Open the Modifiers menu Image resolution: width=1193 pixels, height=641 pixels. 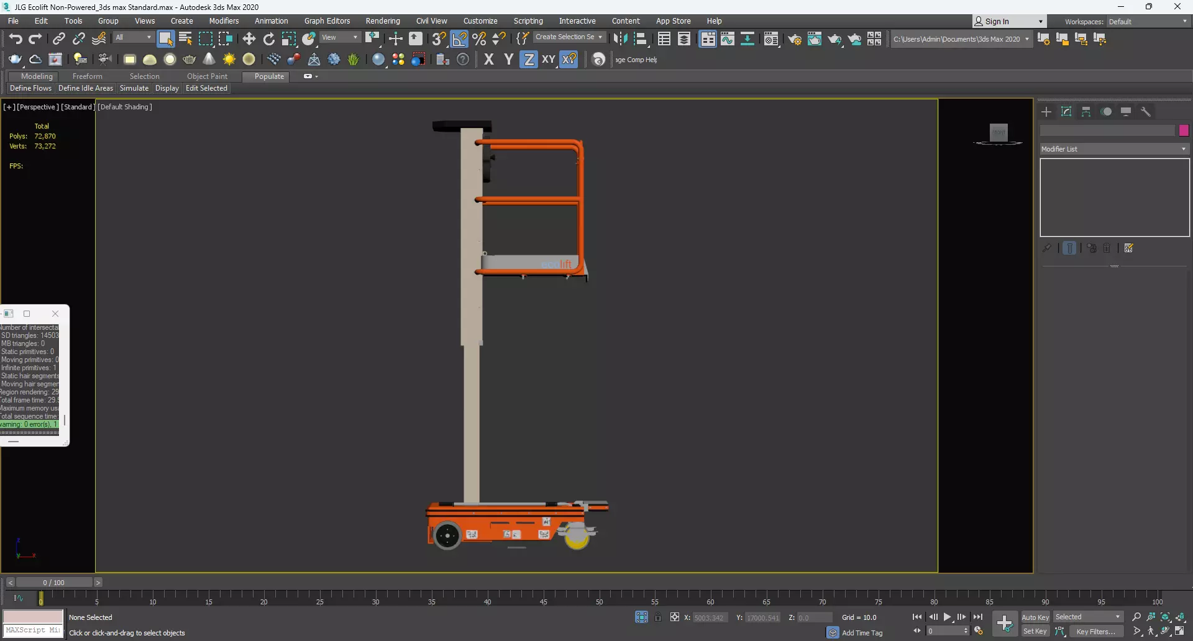(x=224, y=21)
